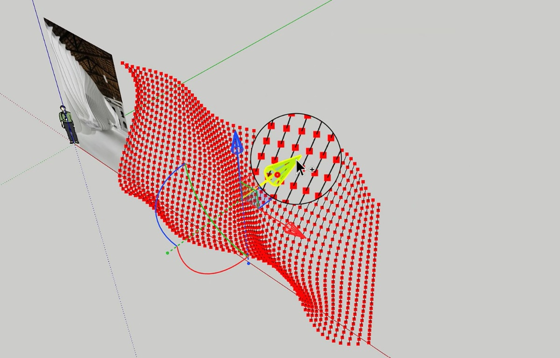560x358 pixels.
Task: Click the highlighted yellow cone arrow handle
Action: (282, 171)
